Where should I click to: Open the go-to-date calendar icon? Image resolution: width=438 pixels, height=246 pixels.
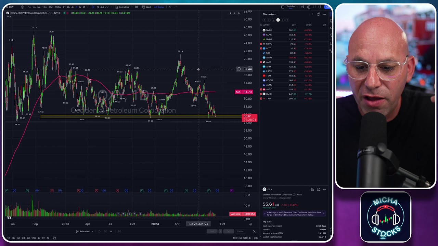pos(54,238)
